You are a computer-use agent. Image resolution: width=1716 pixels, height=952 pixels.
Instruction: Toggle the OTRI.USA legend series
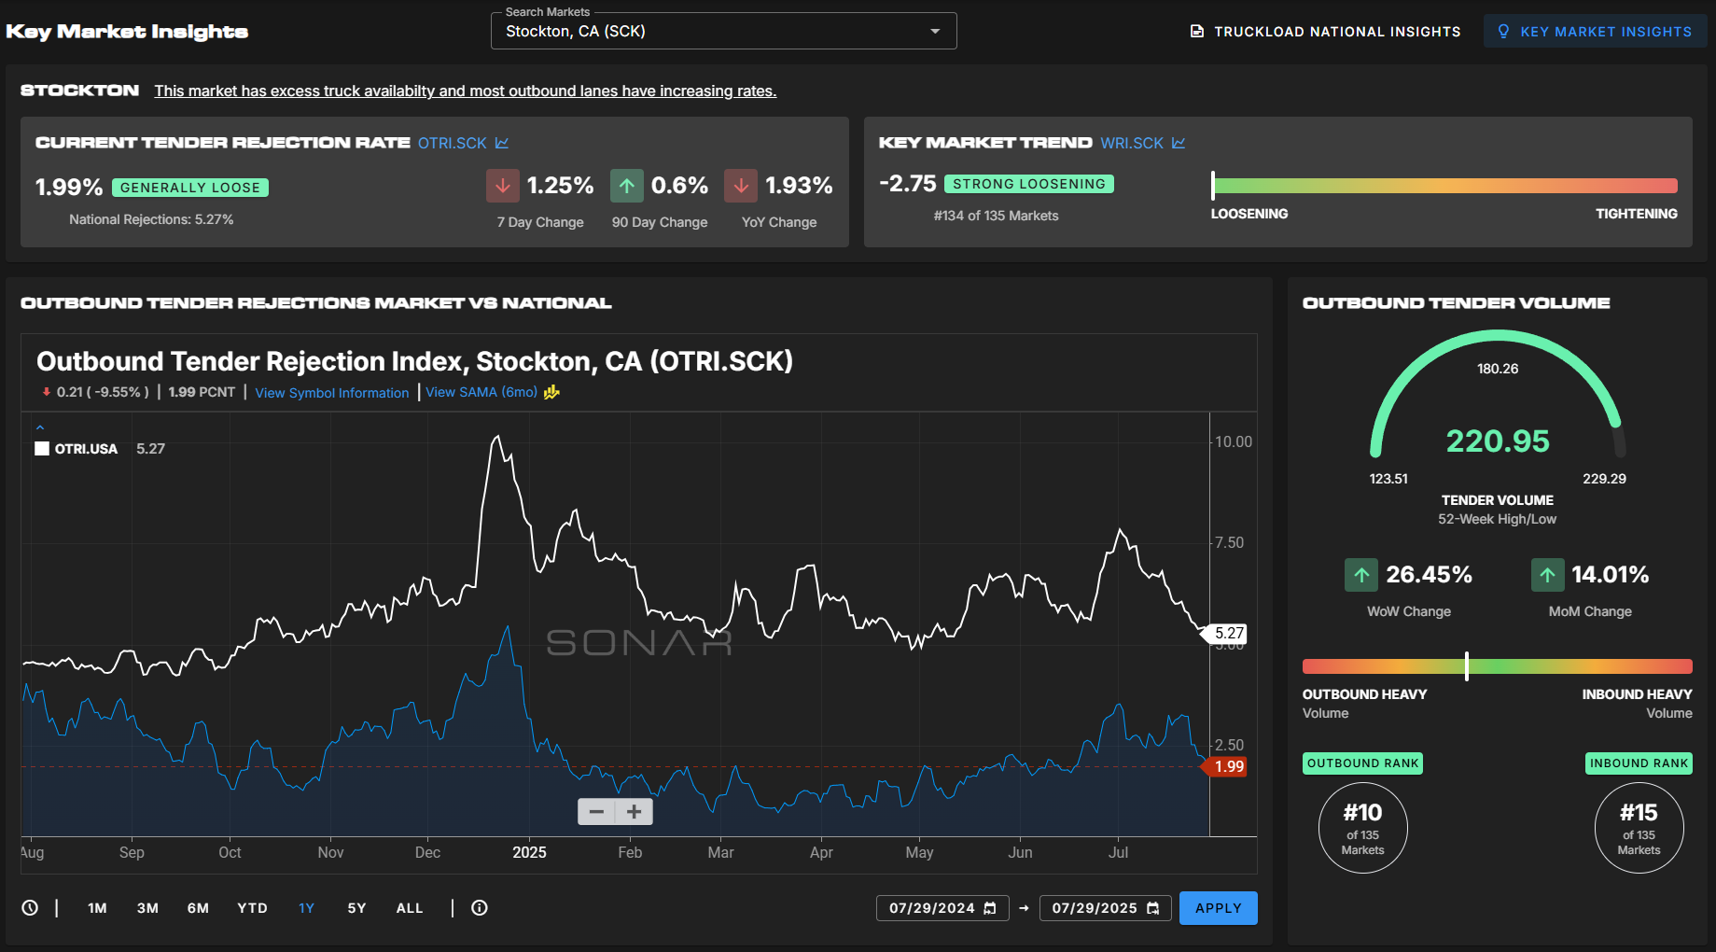77,449
